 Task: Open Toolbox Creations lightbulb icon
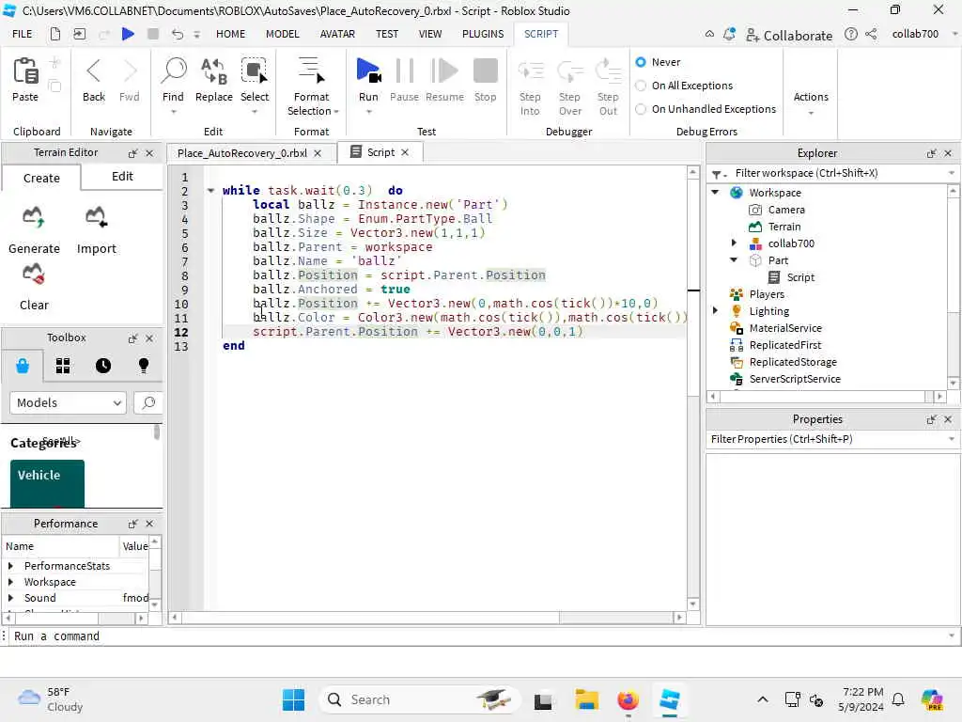click(144, 366)
